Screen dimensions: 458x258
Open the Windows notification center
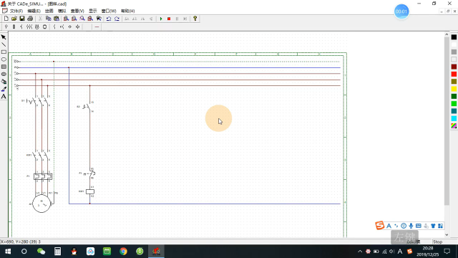pos(447,252)
